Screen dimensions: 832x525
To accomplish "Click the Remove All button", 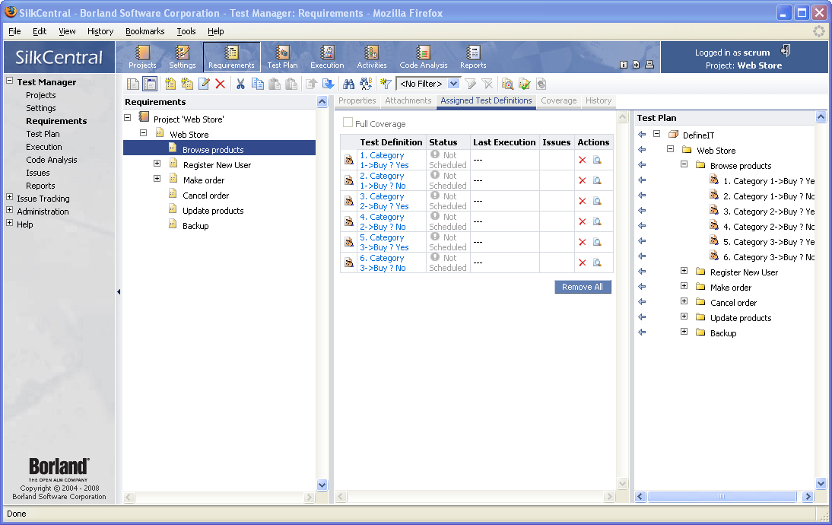I will click(x=583, y=287).
